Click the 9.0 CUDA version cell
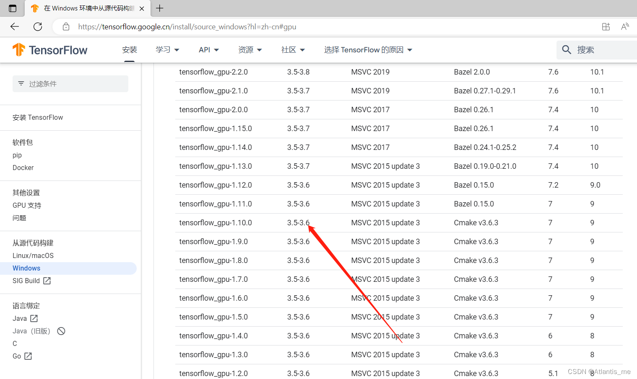 [x=595, y=185]
